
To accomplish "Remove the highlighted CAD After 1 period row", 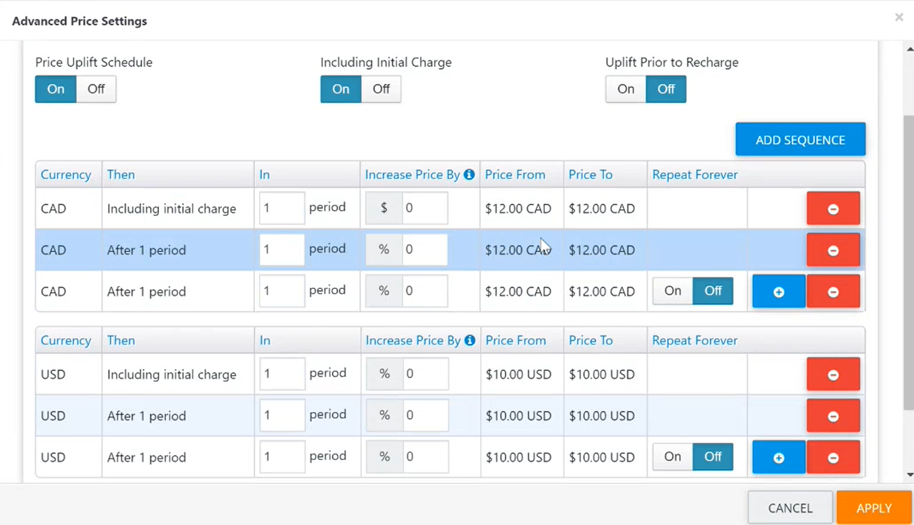I will [x=833, y=250].
